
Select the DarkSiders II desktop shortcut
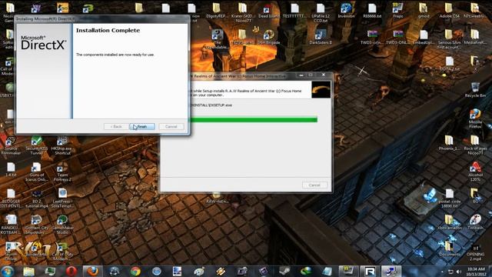tap(321, 37)
